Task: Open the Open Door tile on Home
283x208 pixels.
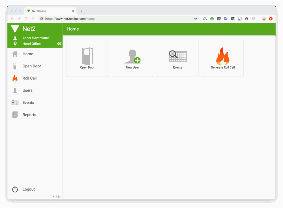Action: point(87,58)
